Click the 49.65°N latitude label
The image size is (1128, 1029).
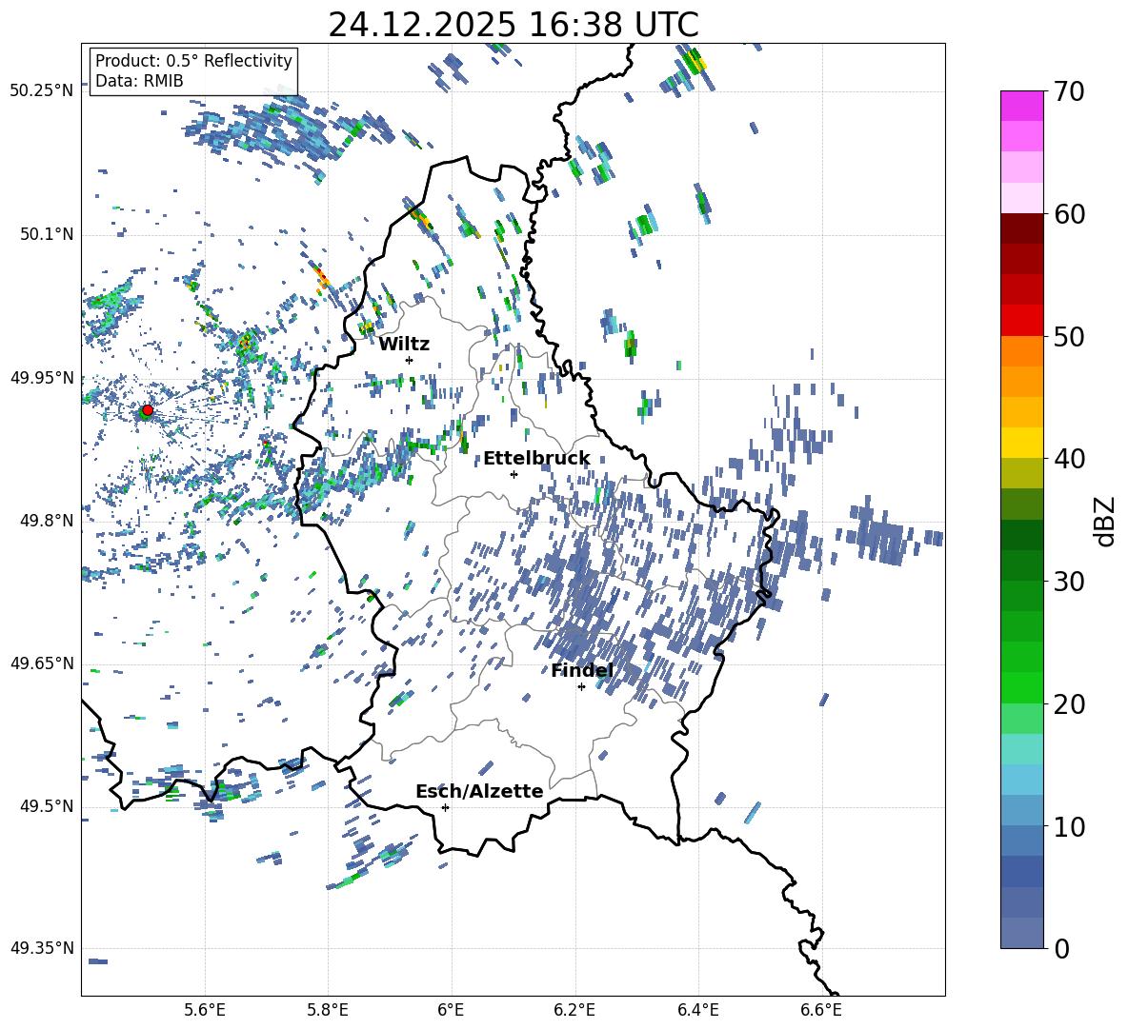[42, 663]
